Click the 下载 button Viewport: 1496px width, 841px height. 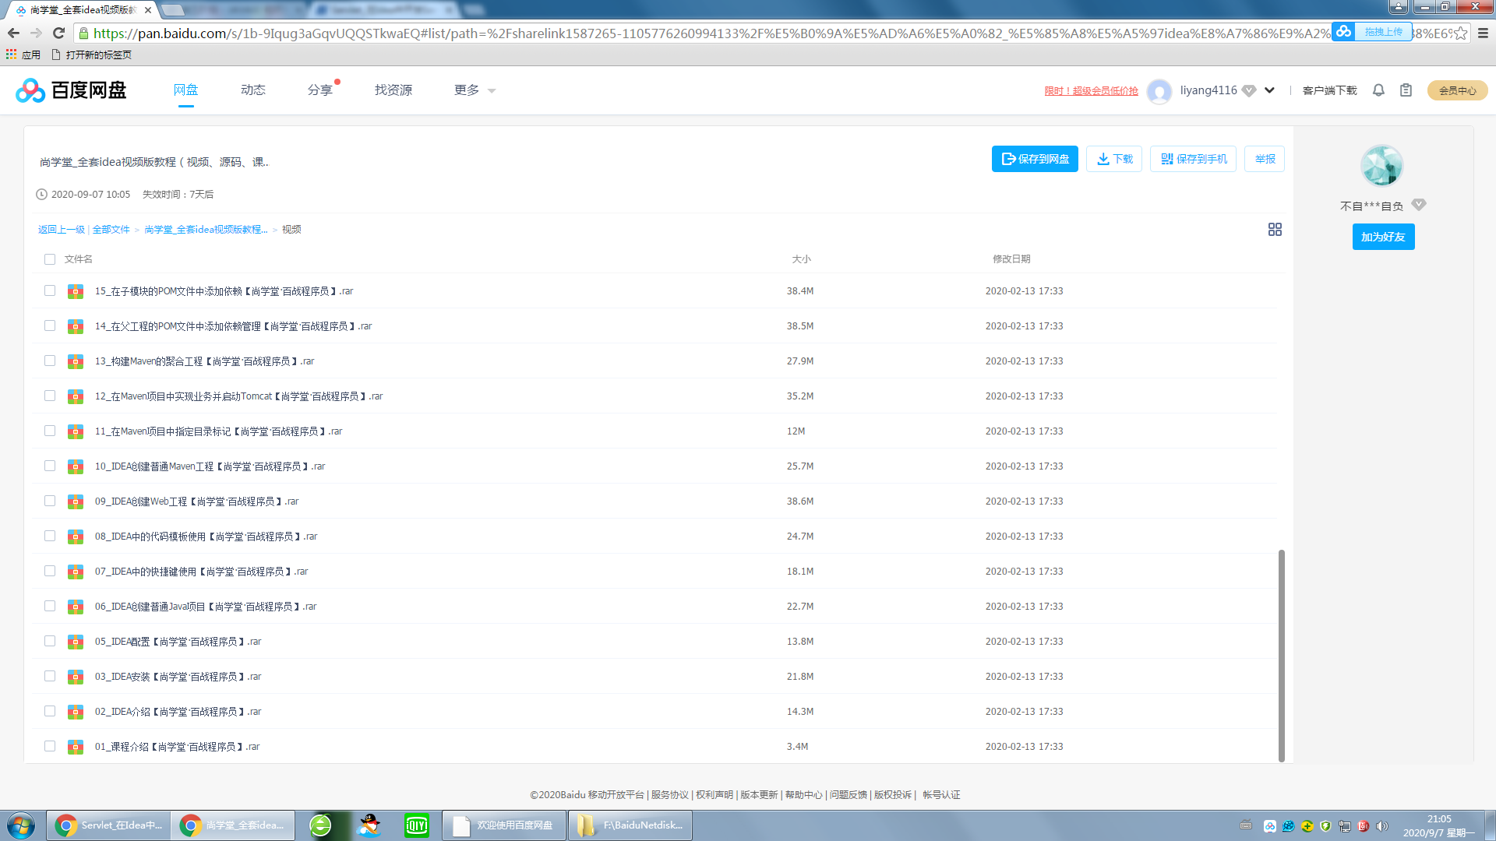(1114, 159)
